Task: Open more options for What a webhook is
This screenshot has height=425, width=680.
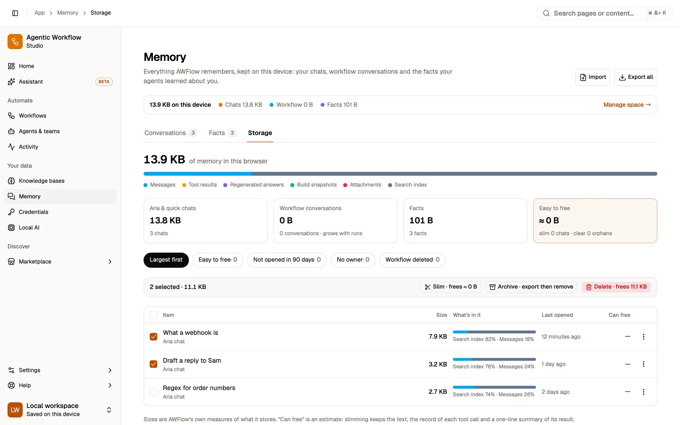Action: [643, 337]
